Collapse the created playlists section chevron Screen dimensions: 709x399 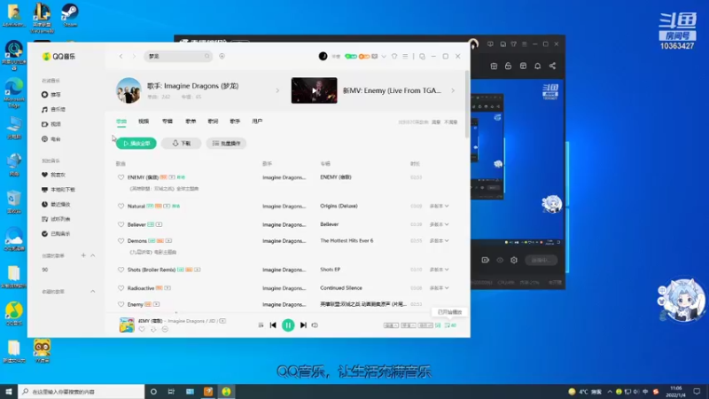click(93, 255)
